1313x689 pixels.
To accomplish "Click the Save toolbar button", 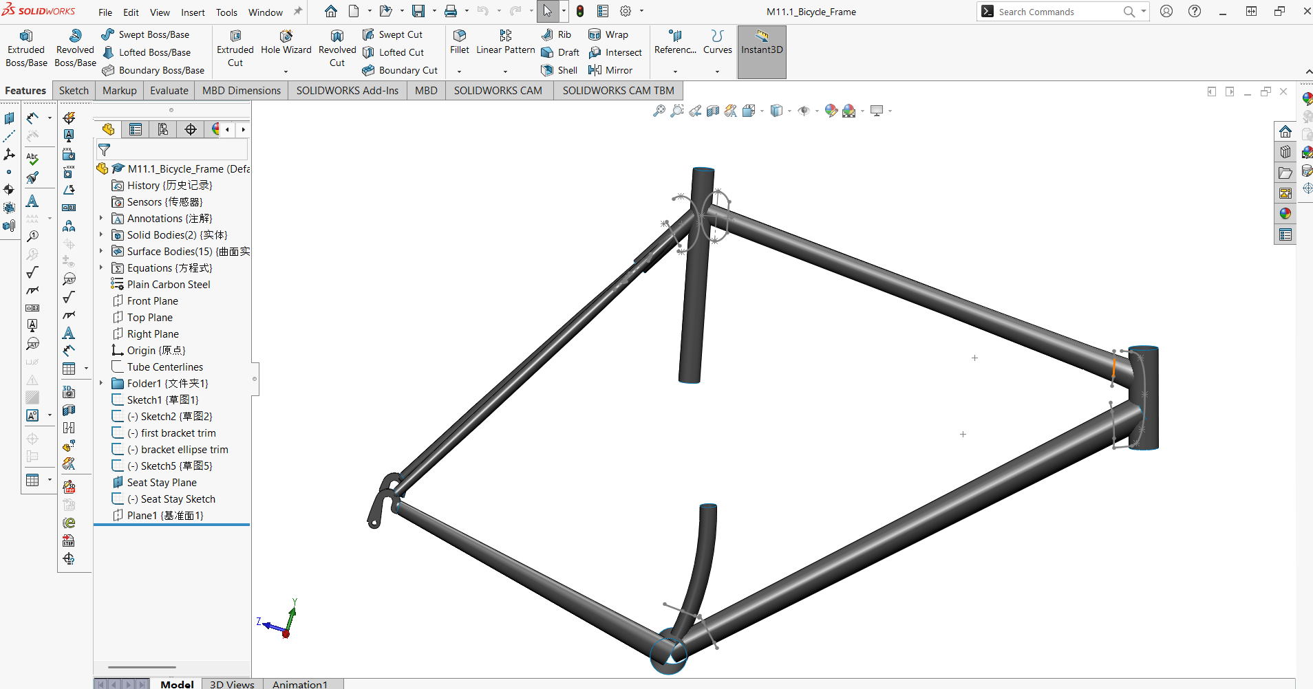I will click(x=418, y=11).
